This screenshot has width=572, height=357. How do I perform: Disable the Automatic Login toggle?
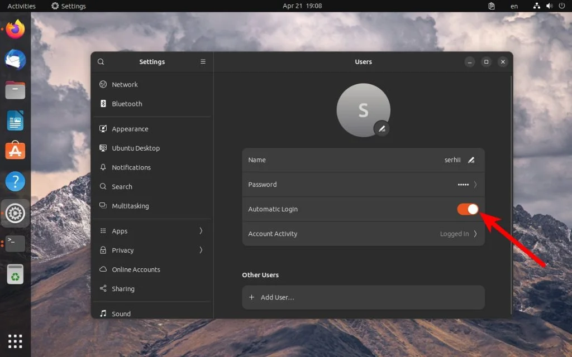coord(467,209)
